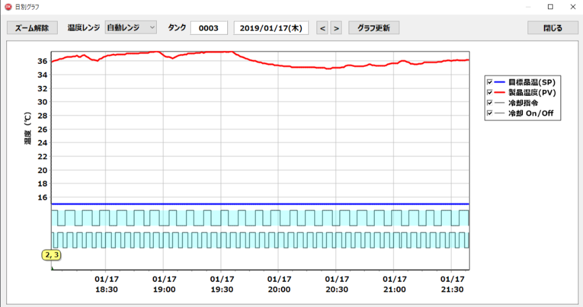Screen dimensions: 583x307
Task: Open the 温度レンジ dropdown
Action: pyautogui.click(x=131, y=28)
